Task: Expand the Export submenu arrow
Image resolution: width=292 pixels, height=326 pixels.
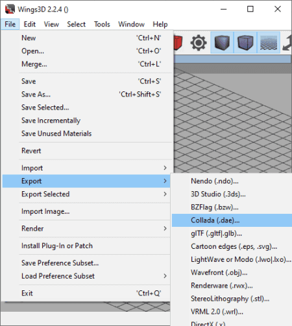Action: [x=165, y=181]
